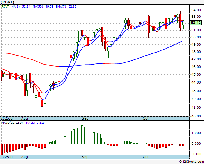
Task: Click the Sep marker on price timeline
Action: tap(85, 118)
